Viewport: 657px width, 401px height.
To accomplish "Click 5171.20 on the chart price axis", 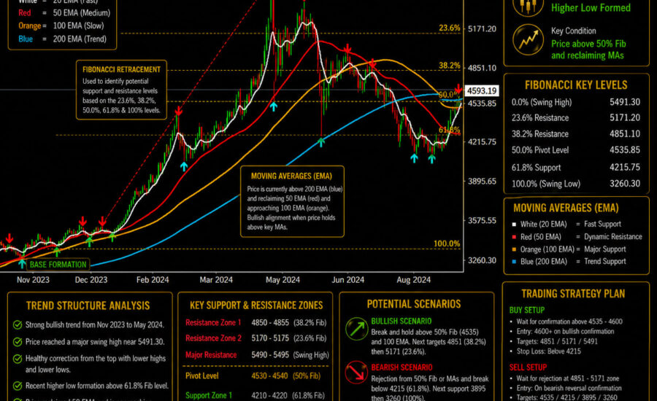I will (x=482, y=29).
